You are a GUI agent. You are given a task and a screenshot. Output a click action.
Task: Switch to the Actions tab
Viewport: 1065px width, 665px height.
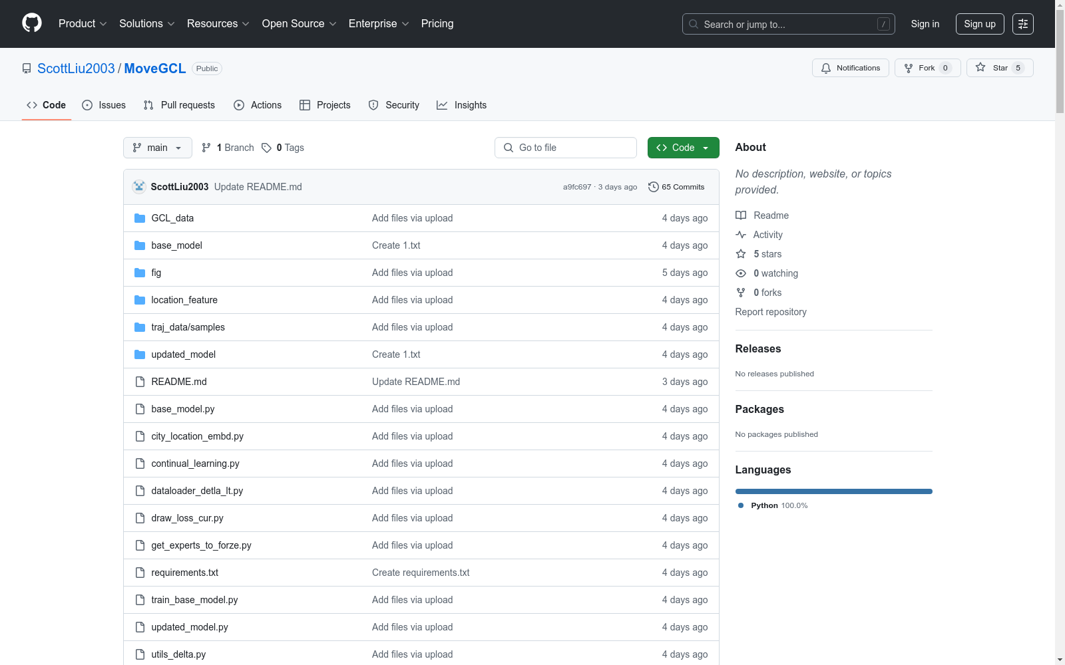258,105
